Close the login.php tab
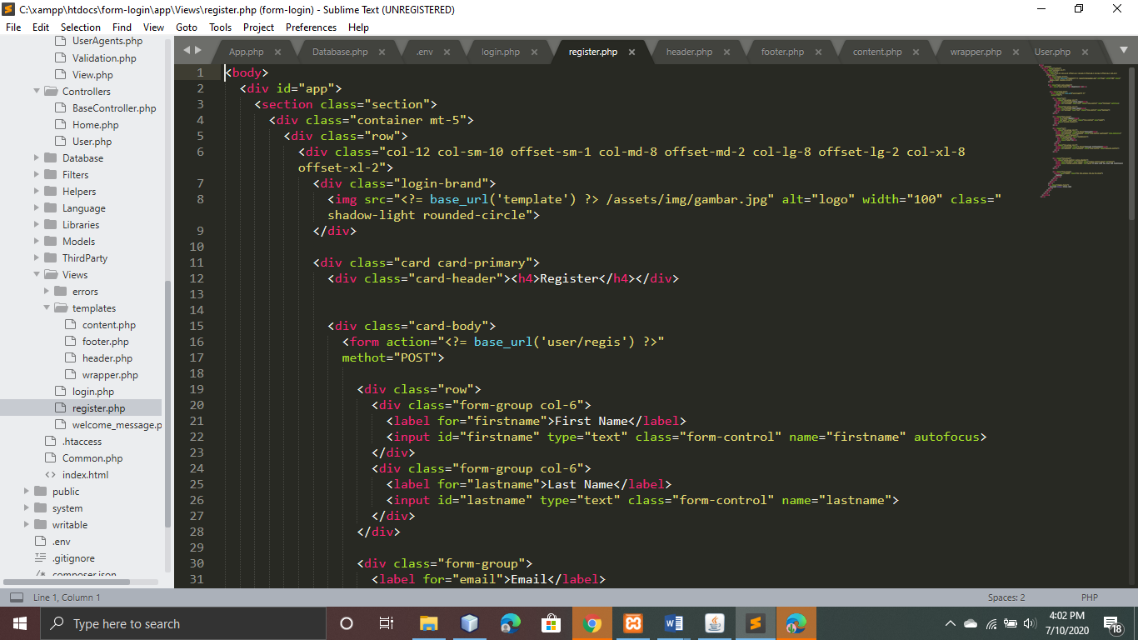 [x=535, y=52]
